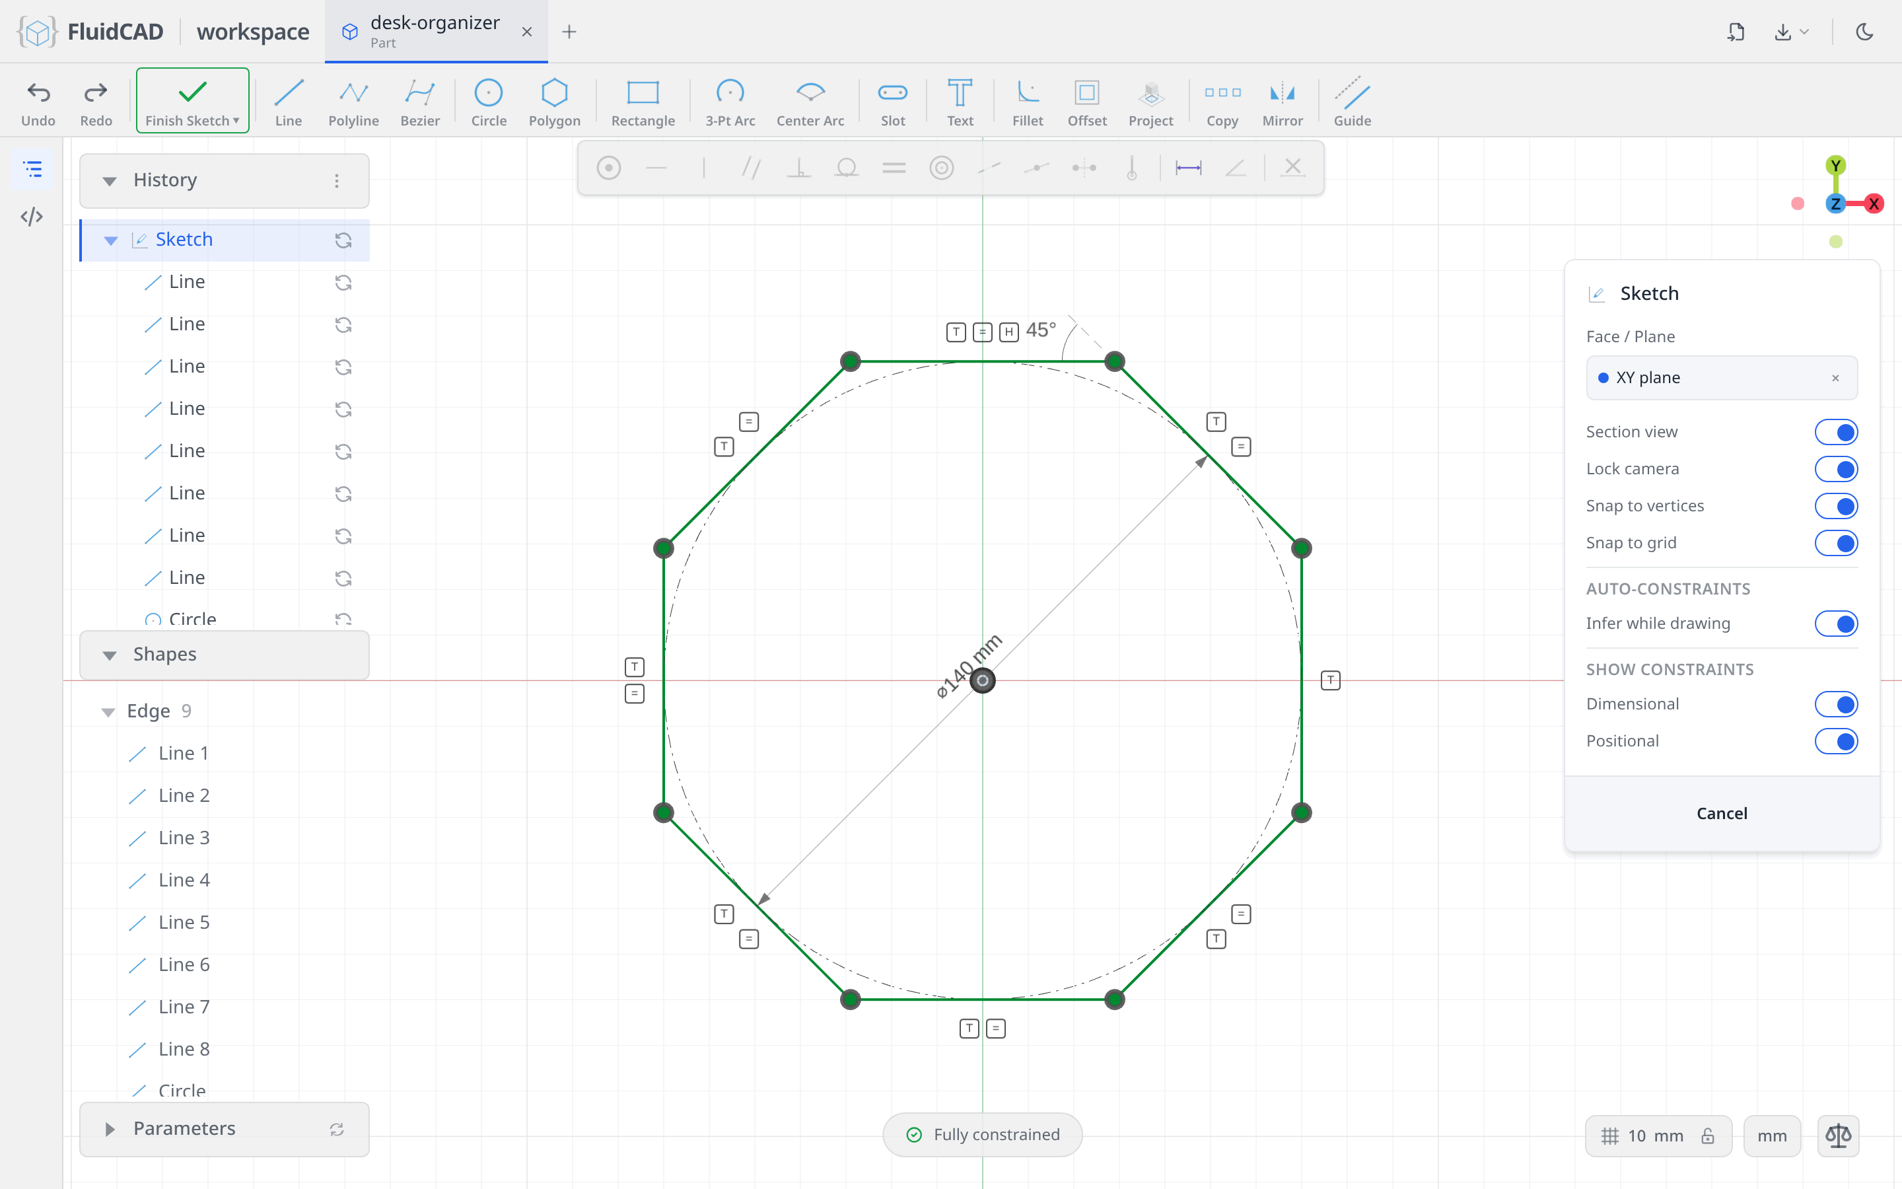Select the Fillet tool
Viewport: 1902px width, 1189px height.
point(1027,102)
